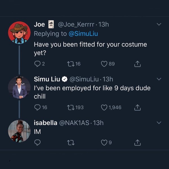Open isabella's profile avatar
Image resolution: width=169 pixels, height=169 pixels.
(x=19, y=131)
